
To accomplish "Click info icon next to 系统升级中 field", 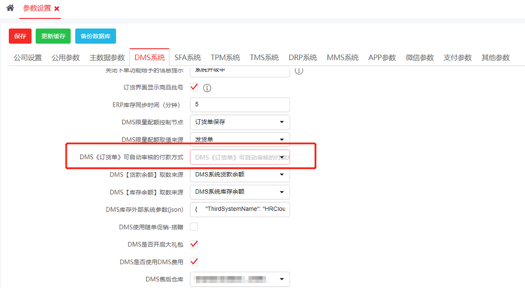I will 299,70.
